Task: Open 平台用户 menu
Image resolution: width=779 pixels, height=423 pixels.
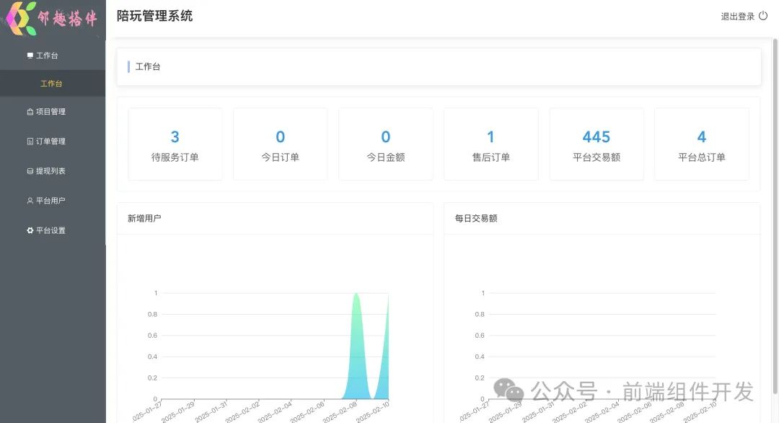Action: click(53, 201)
